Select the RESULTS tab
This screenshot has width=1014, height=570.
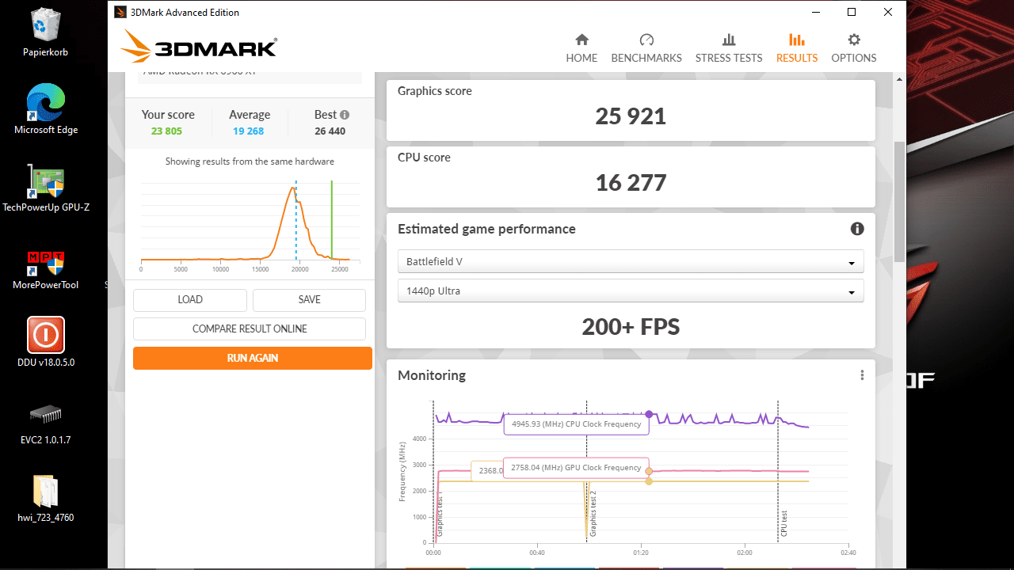click(x=797, y=48)
